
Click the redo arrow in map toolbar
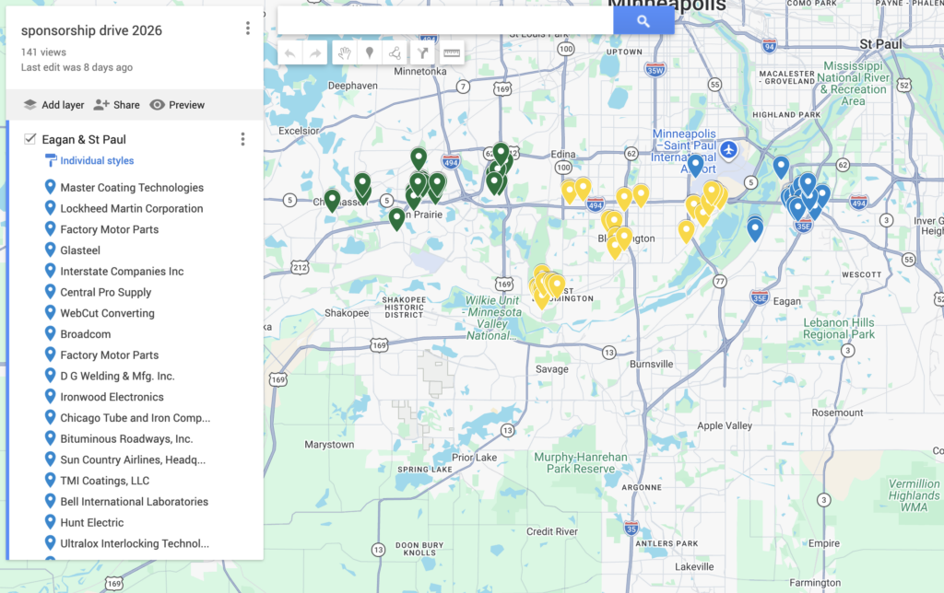pos(315,53)
